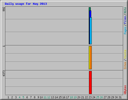Image resolution: width=128 pixels, height=100 pixels.
Task: Click the orange Sites bar for day 23
Action: tap(91, 57)
